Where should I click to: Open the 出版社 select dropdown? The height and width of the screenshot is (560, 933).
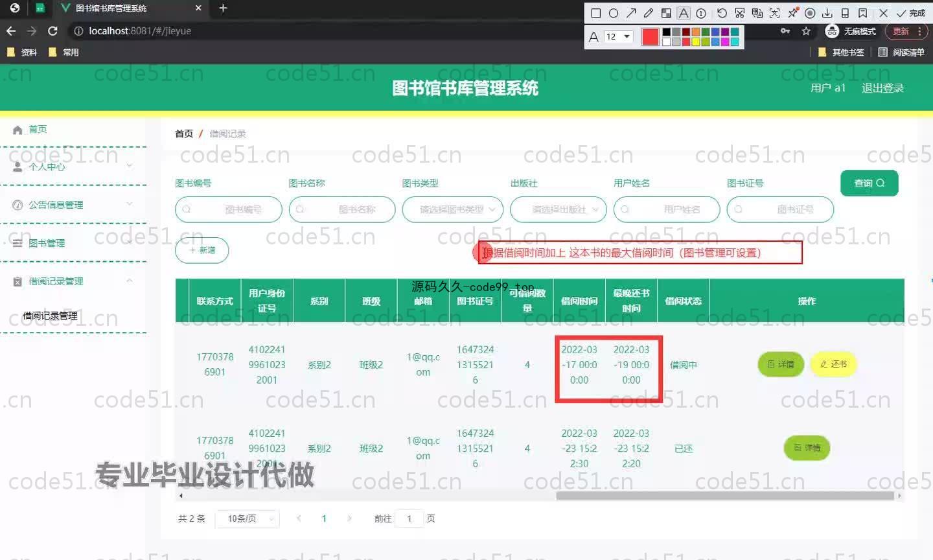coord(559,209)
